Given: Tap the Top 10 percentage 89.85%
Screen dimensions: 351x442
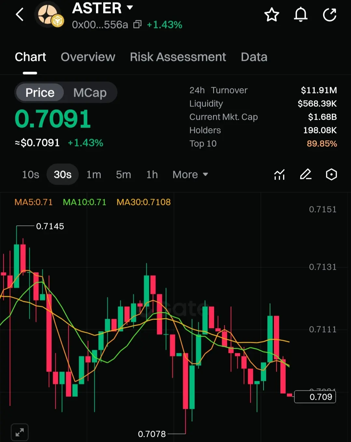Looking at the screenshot, I should pos(322,143).
